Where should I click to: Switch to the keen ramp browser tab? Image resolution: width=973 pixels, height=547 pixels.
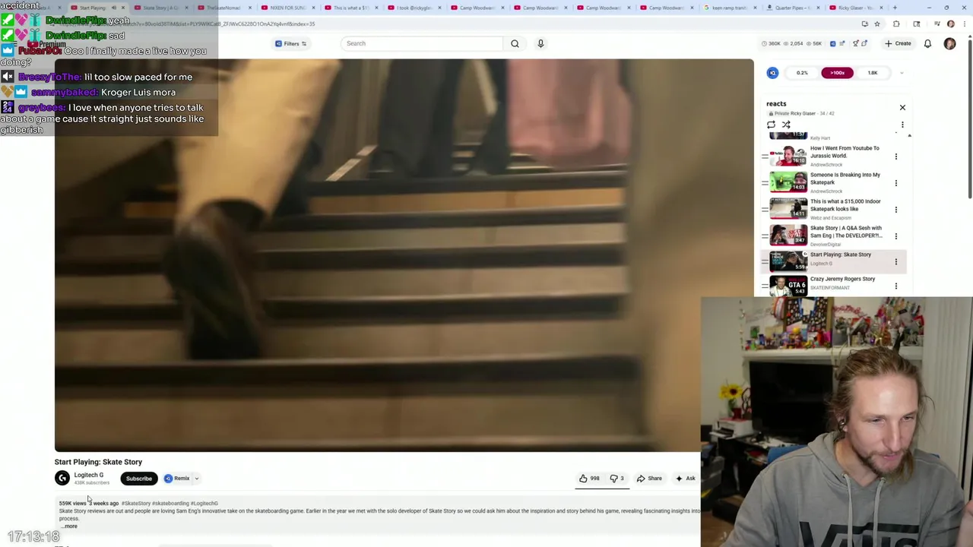coord(729,8)
